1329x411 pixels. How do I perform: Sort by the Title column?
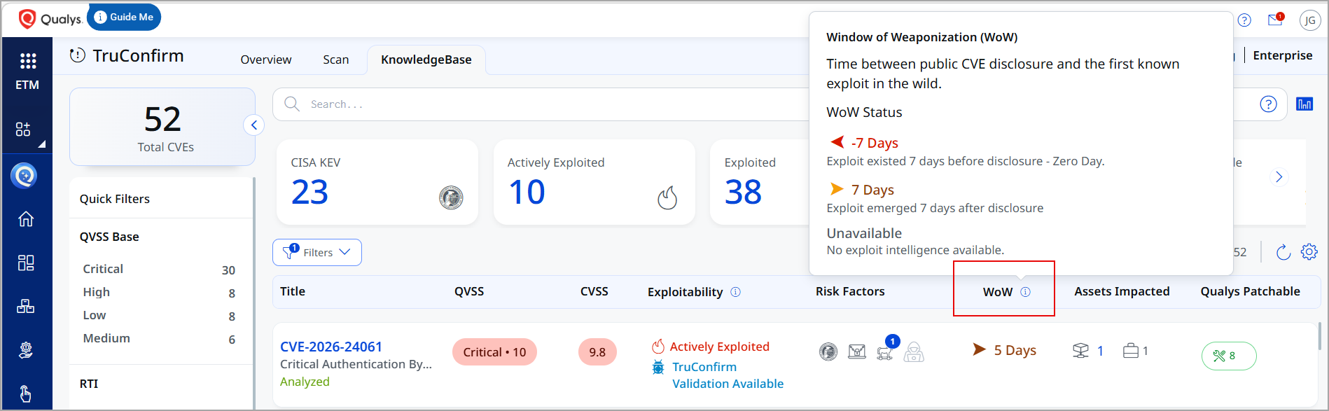point(293,291)
